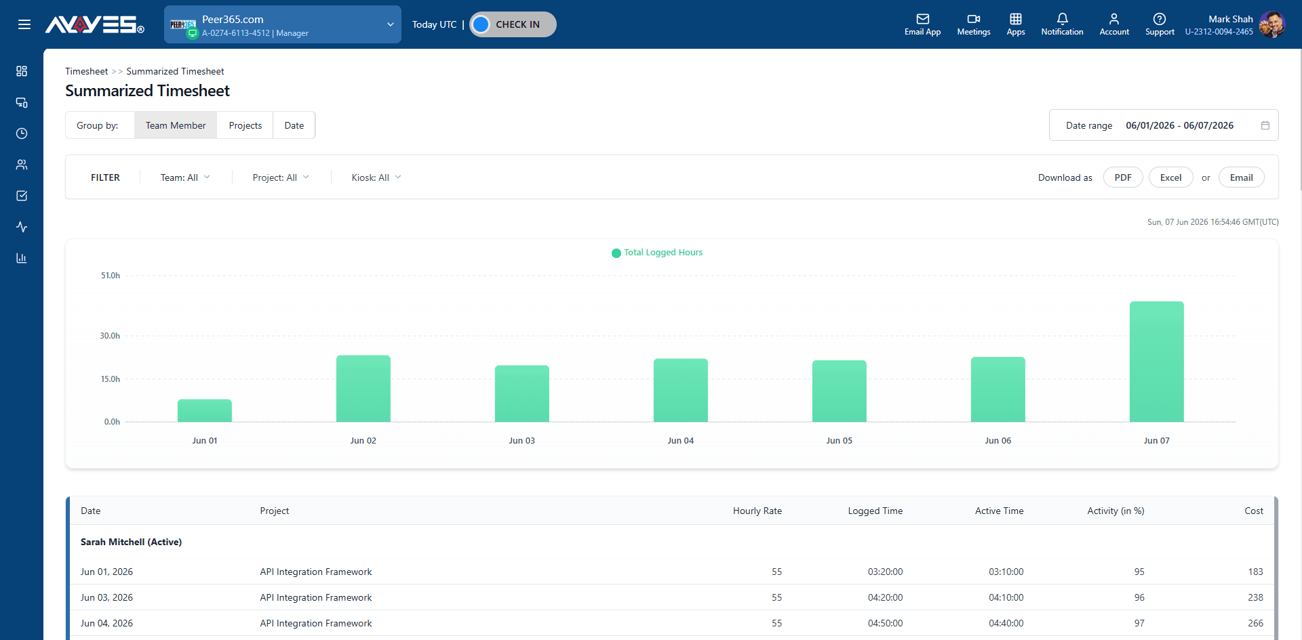
Task: Click the Jun 07 chart bar
Action: [x=1157, y=362]
